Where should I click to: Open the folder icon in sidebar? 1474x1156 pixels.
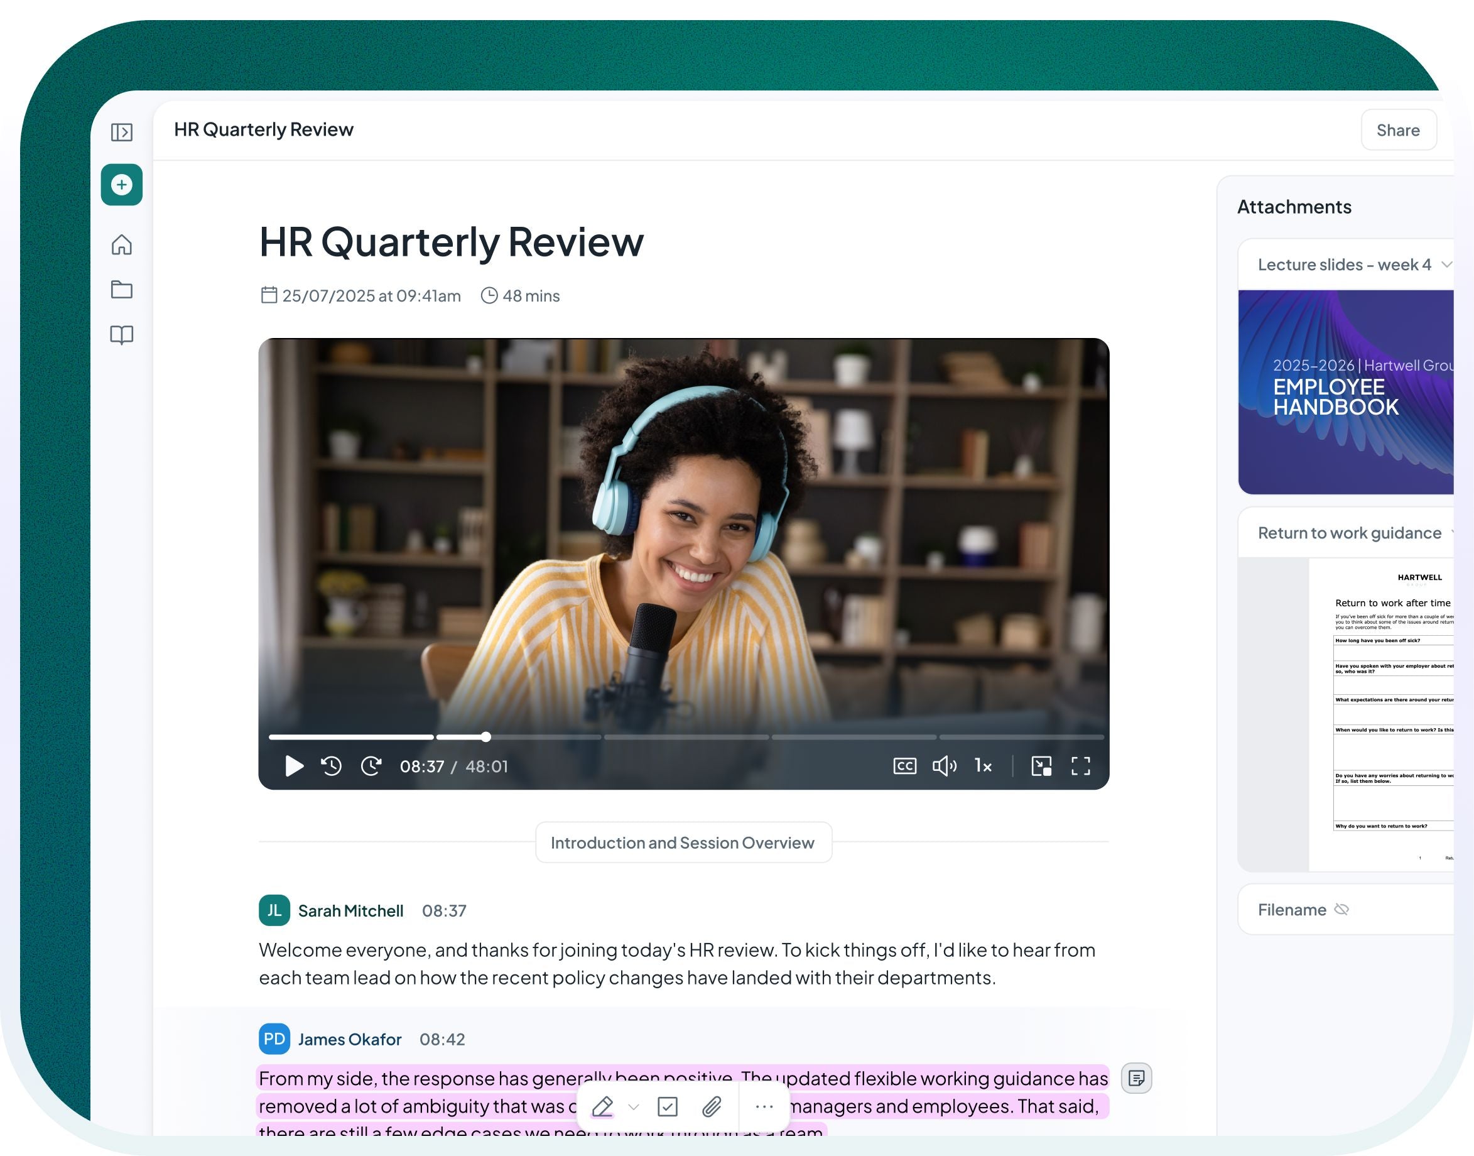click(x=122, y=289)
